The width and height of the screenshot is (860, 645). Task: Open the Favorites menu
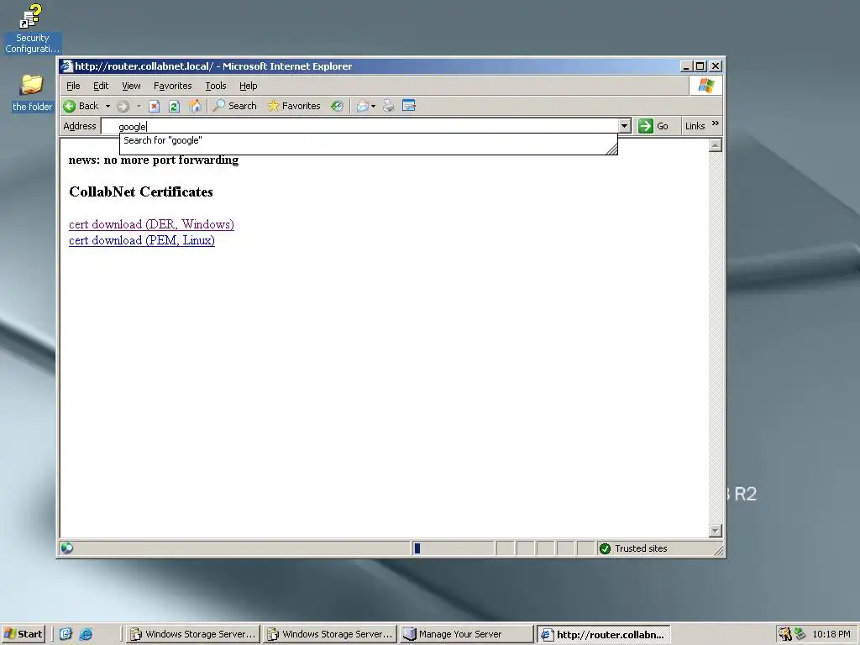coord(173,86)
